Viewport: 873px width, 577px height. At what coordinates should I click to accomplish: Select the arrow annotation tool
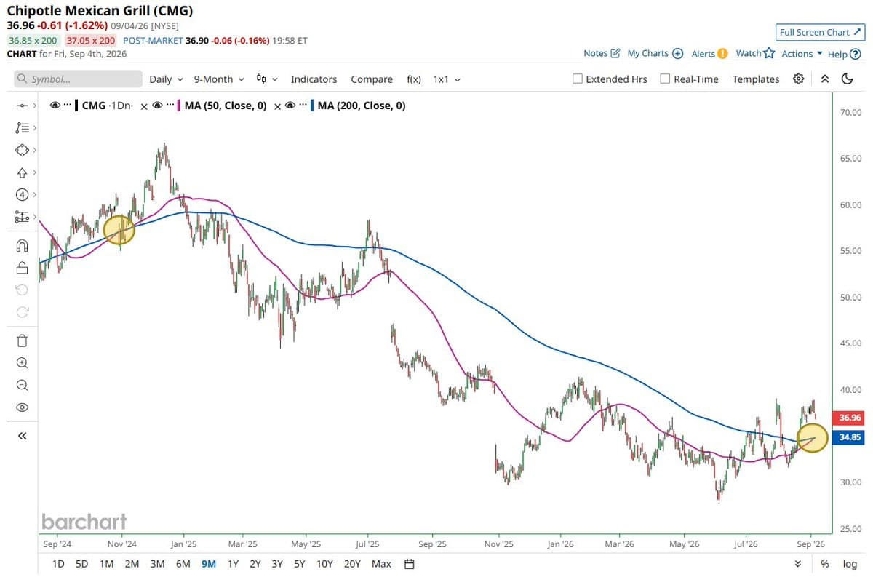coord(22,172)
